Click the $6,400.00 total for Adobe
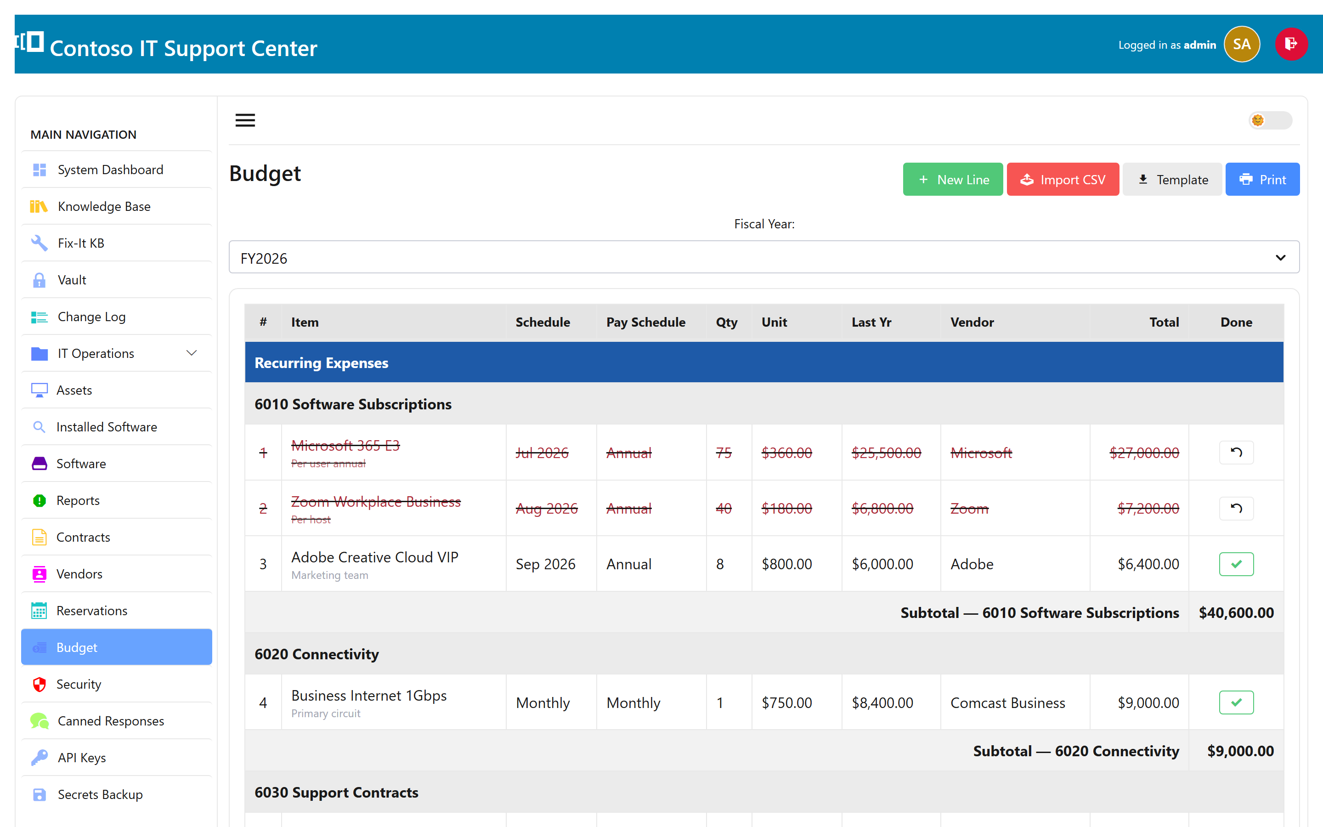This screenshot has height=827, width=1323. pyautogui.click(x=1148, y=564)
